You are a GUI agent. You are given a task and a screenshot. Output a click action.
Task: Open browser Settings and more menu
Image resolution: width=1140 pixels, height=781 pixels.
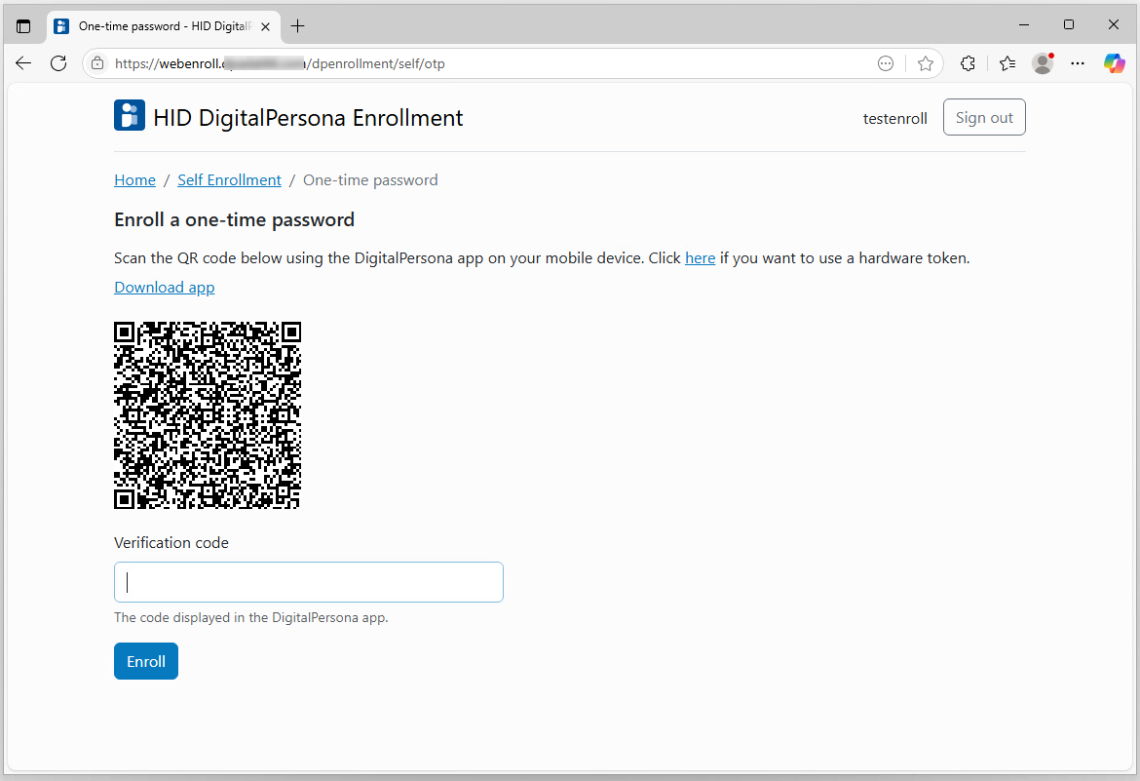[1078, 63]
